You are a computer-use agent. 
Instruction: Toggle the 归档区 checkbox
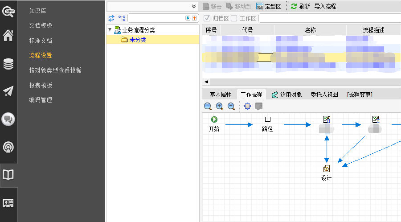(x=207, y=18)
